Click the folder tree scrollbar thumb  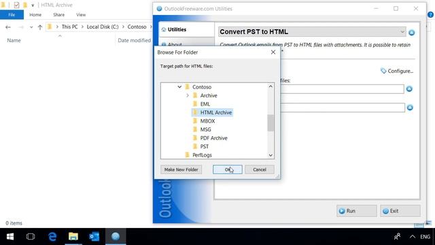pos(271,122)
